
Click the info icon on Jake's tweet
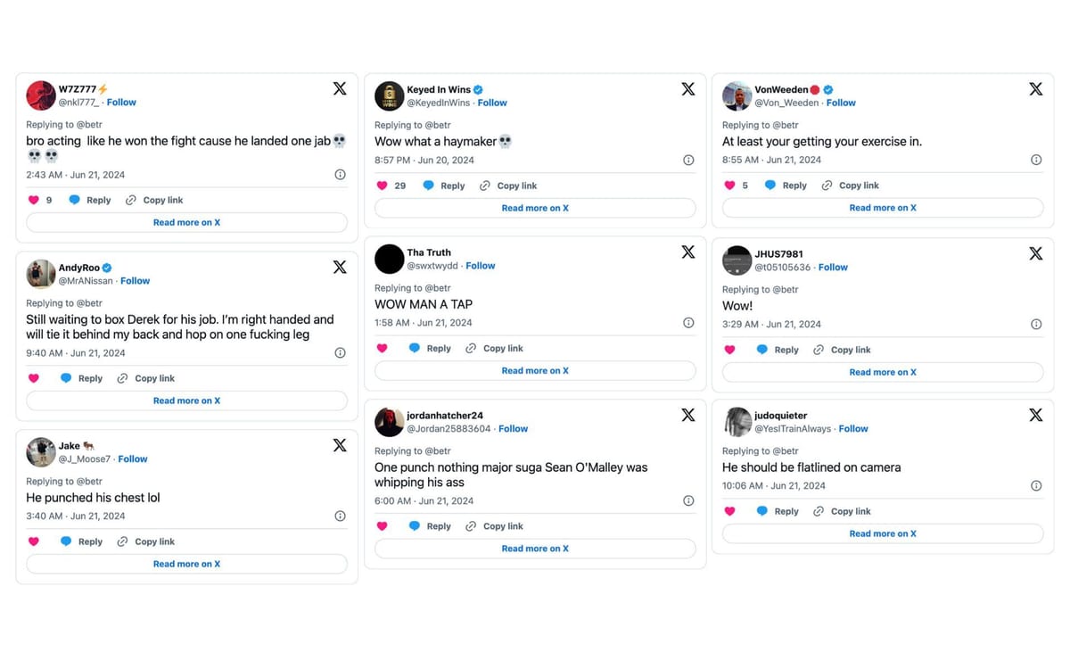(x=340, y=515)
